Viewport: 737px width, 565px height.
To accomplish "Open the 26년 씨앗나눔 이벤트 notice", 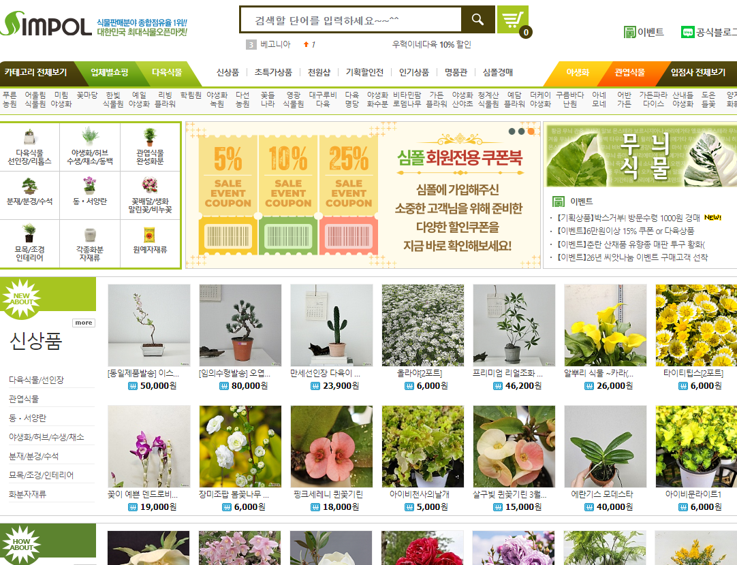I will [632, 257].
